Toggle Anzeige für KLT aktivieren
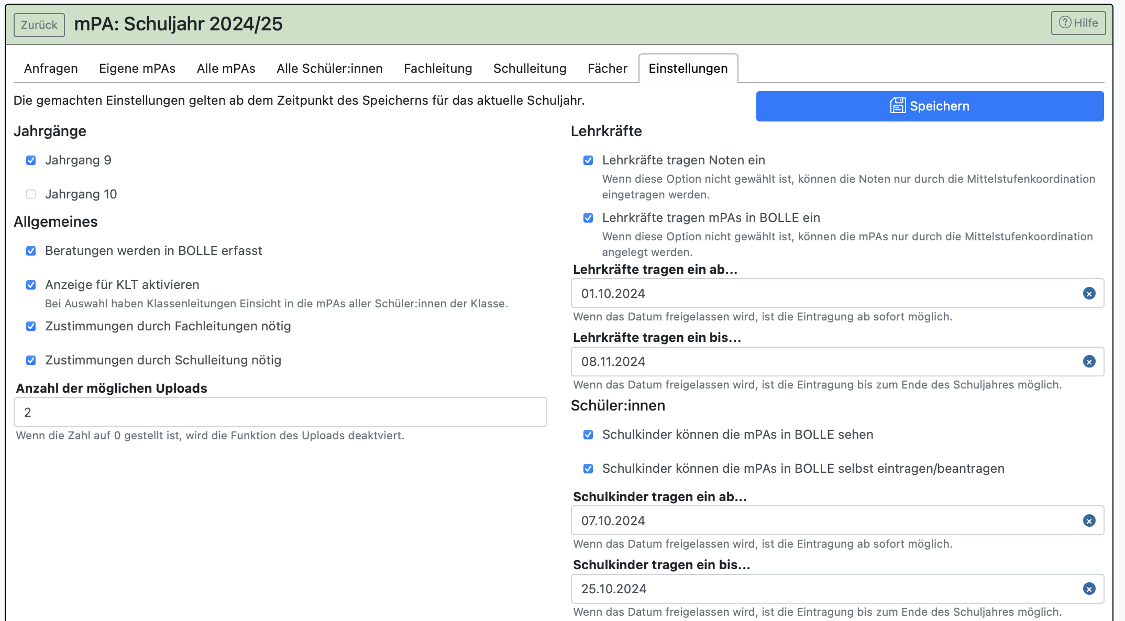 pyautogui.click(x=31, y=285)
